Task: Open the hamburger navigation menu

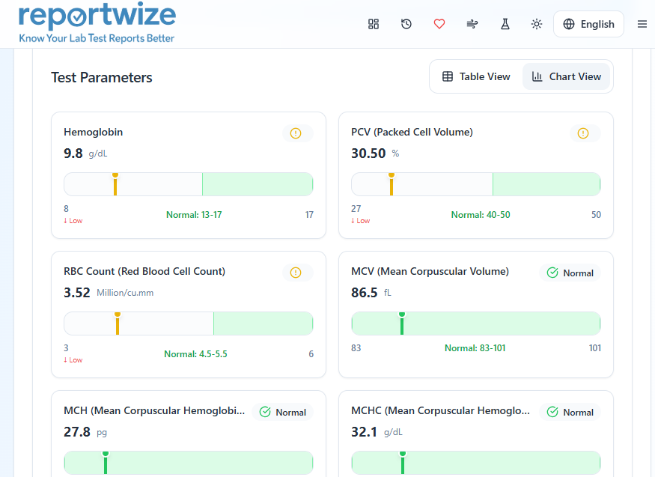Action: pos(642,23)
